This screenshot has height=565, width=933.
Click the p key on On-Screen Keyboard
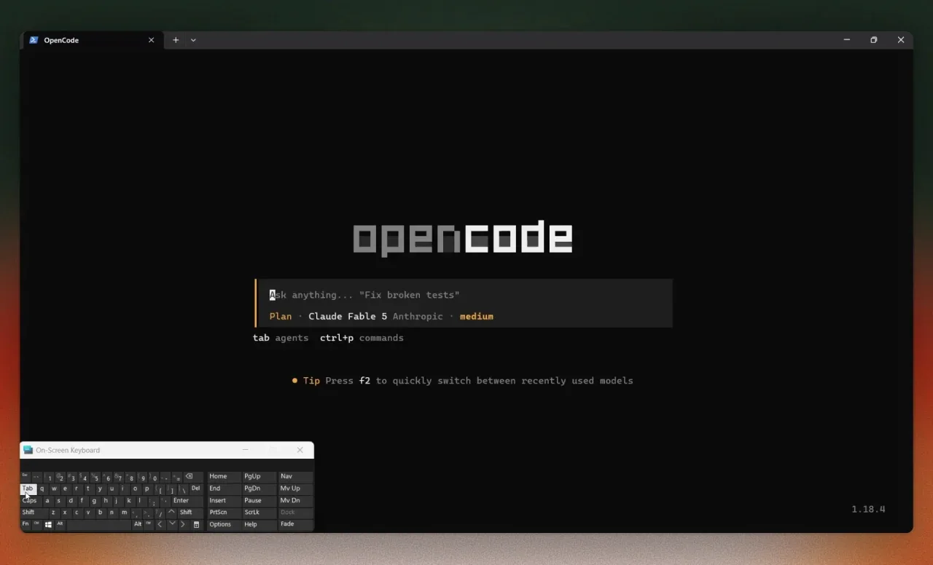[147, 489]
